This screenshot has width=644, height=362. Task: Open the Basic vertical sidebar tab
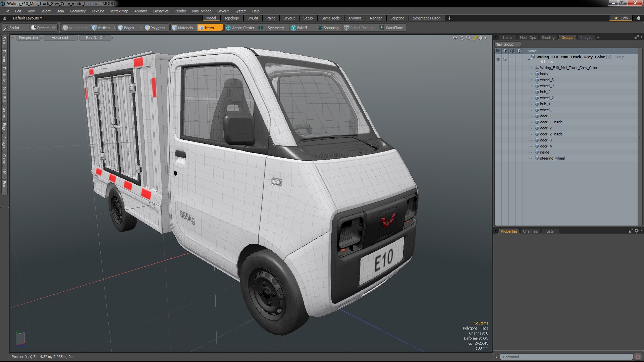tap(4, 41)
